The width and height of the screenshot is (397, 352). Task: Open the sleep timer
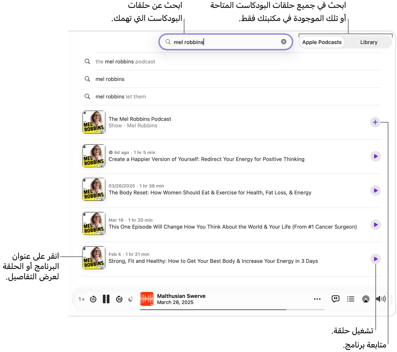[131, 299]
